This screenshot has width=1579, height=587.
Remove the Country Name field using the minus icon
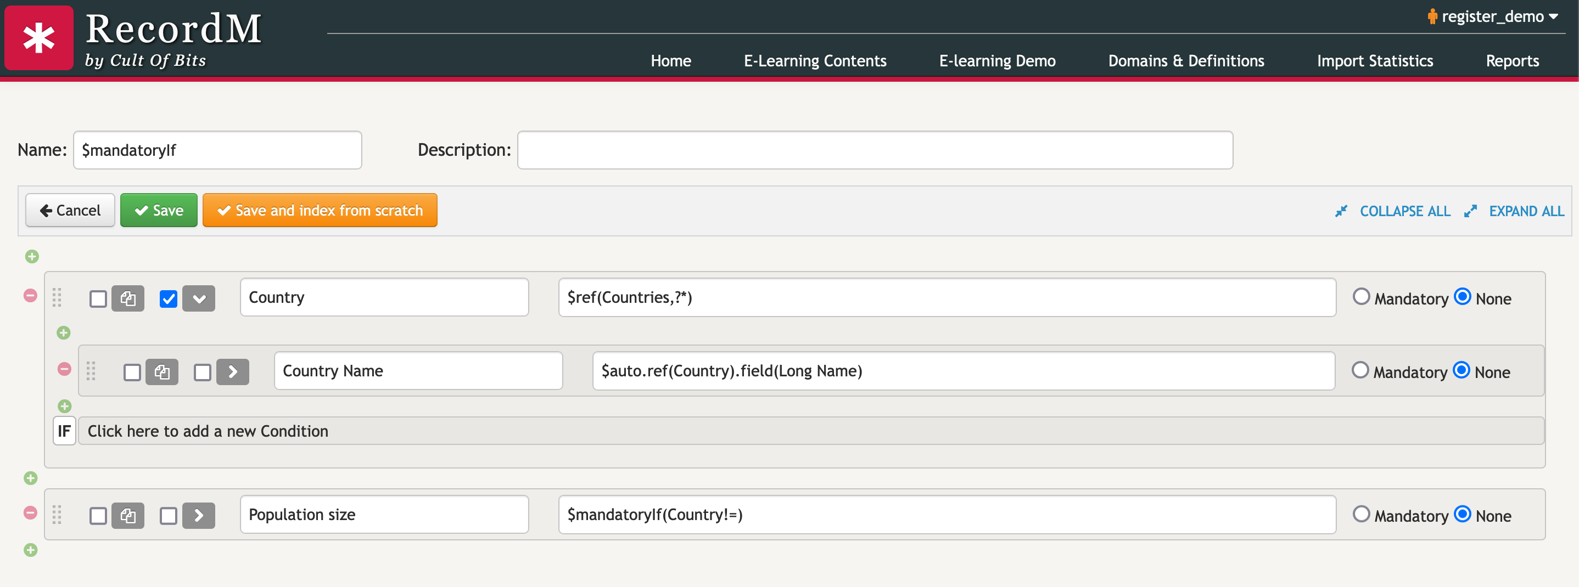64,369
